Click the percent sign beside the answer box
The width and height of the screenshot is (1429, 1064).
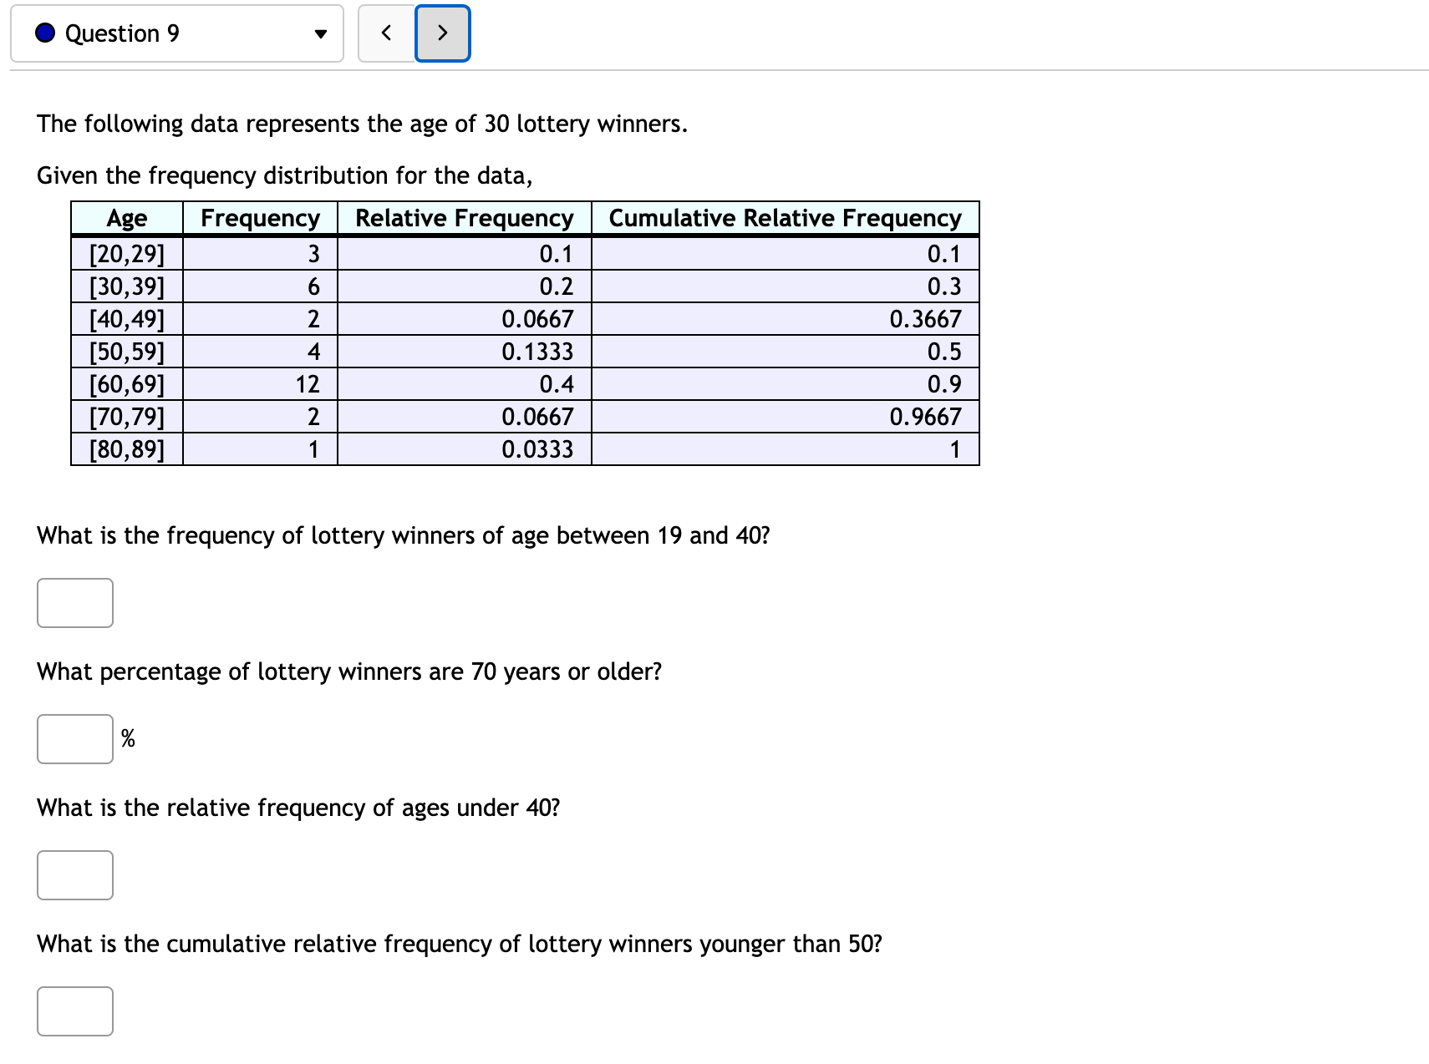point(128,738)
